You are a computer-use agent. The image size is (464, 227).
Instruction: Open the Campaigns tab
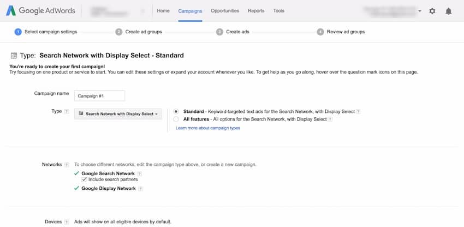tap(190, 11)
